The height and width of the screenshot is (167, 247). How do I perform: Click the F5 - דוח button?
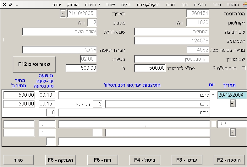tap(103, 160)
